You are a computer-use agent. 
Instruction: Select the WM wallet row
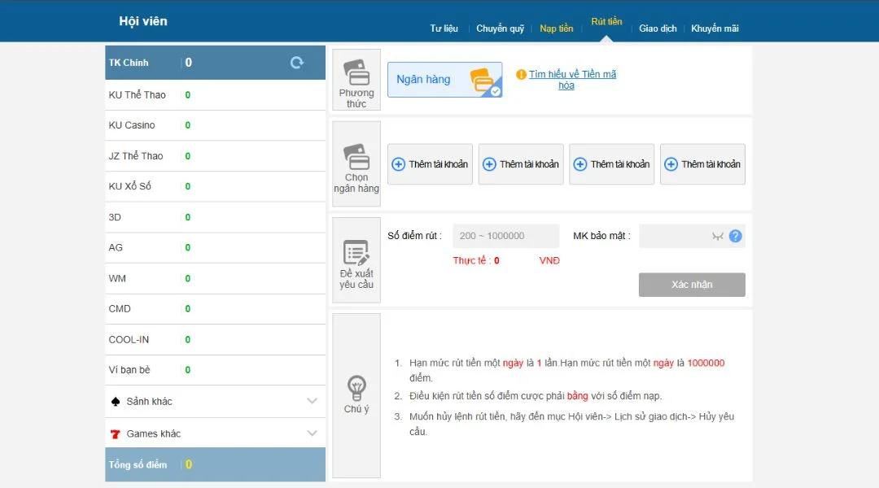(x=215, y=278)
